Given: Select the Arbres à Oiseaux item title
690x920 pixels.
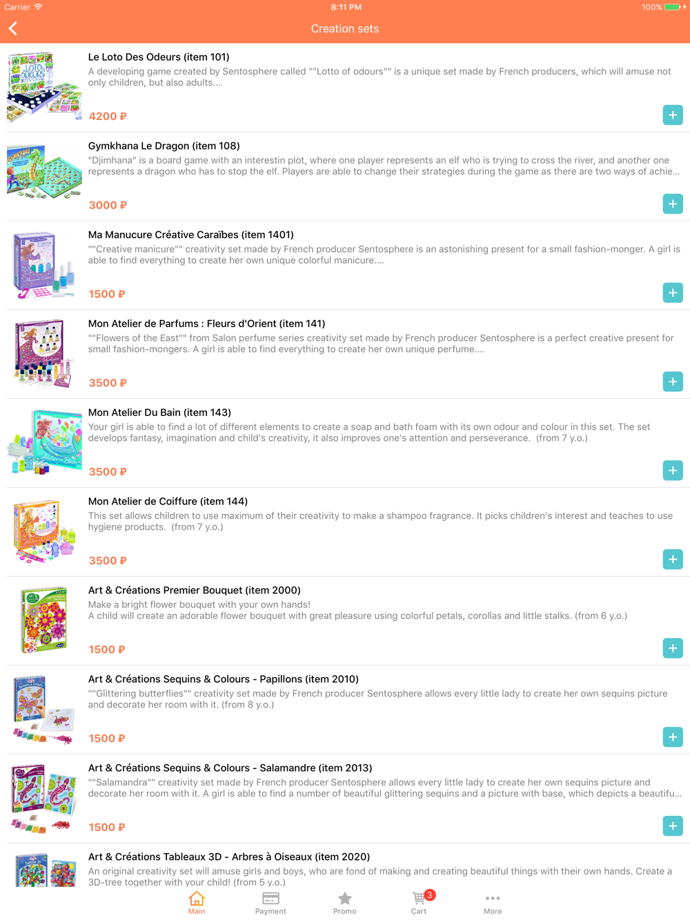Looking at the screenshot, I should [x=229, y=857].
